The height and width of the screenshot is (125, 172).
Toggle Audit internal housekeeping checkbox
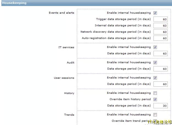pyautogui.click(x=155, y=63)
